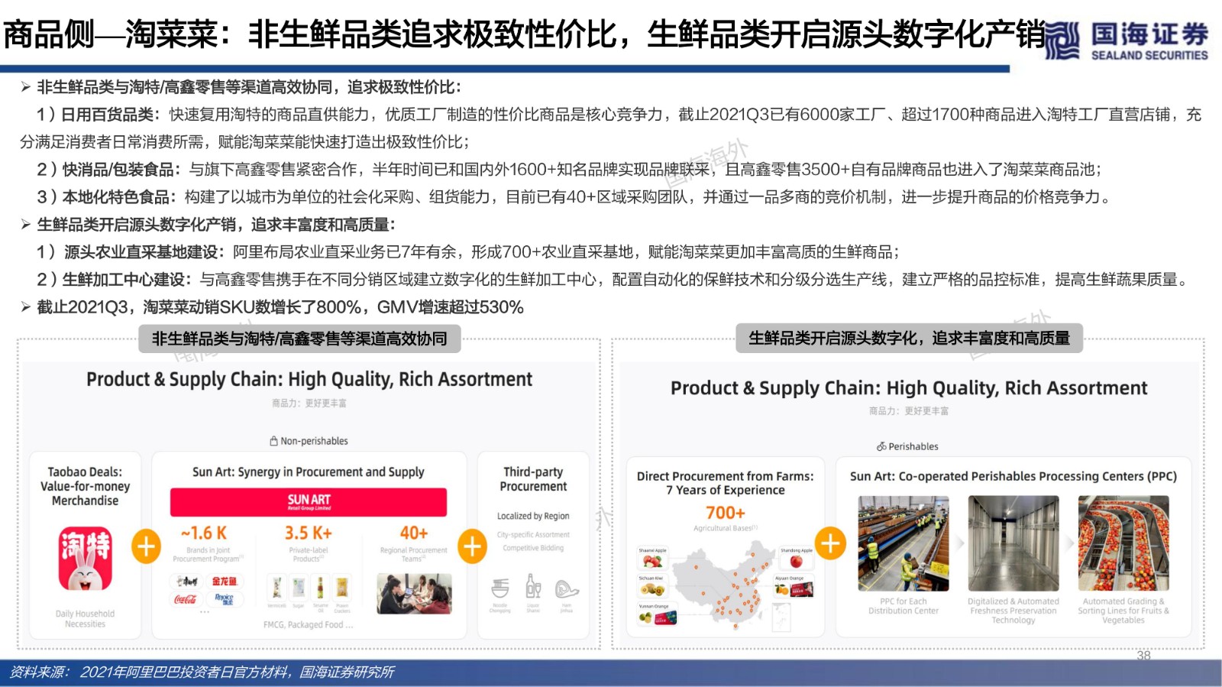Click the red SUN ART banner logo

point(309,502)
